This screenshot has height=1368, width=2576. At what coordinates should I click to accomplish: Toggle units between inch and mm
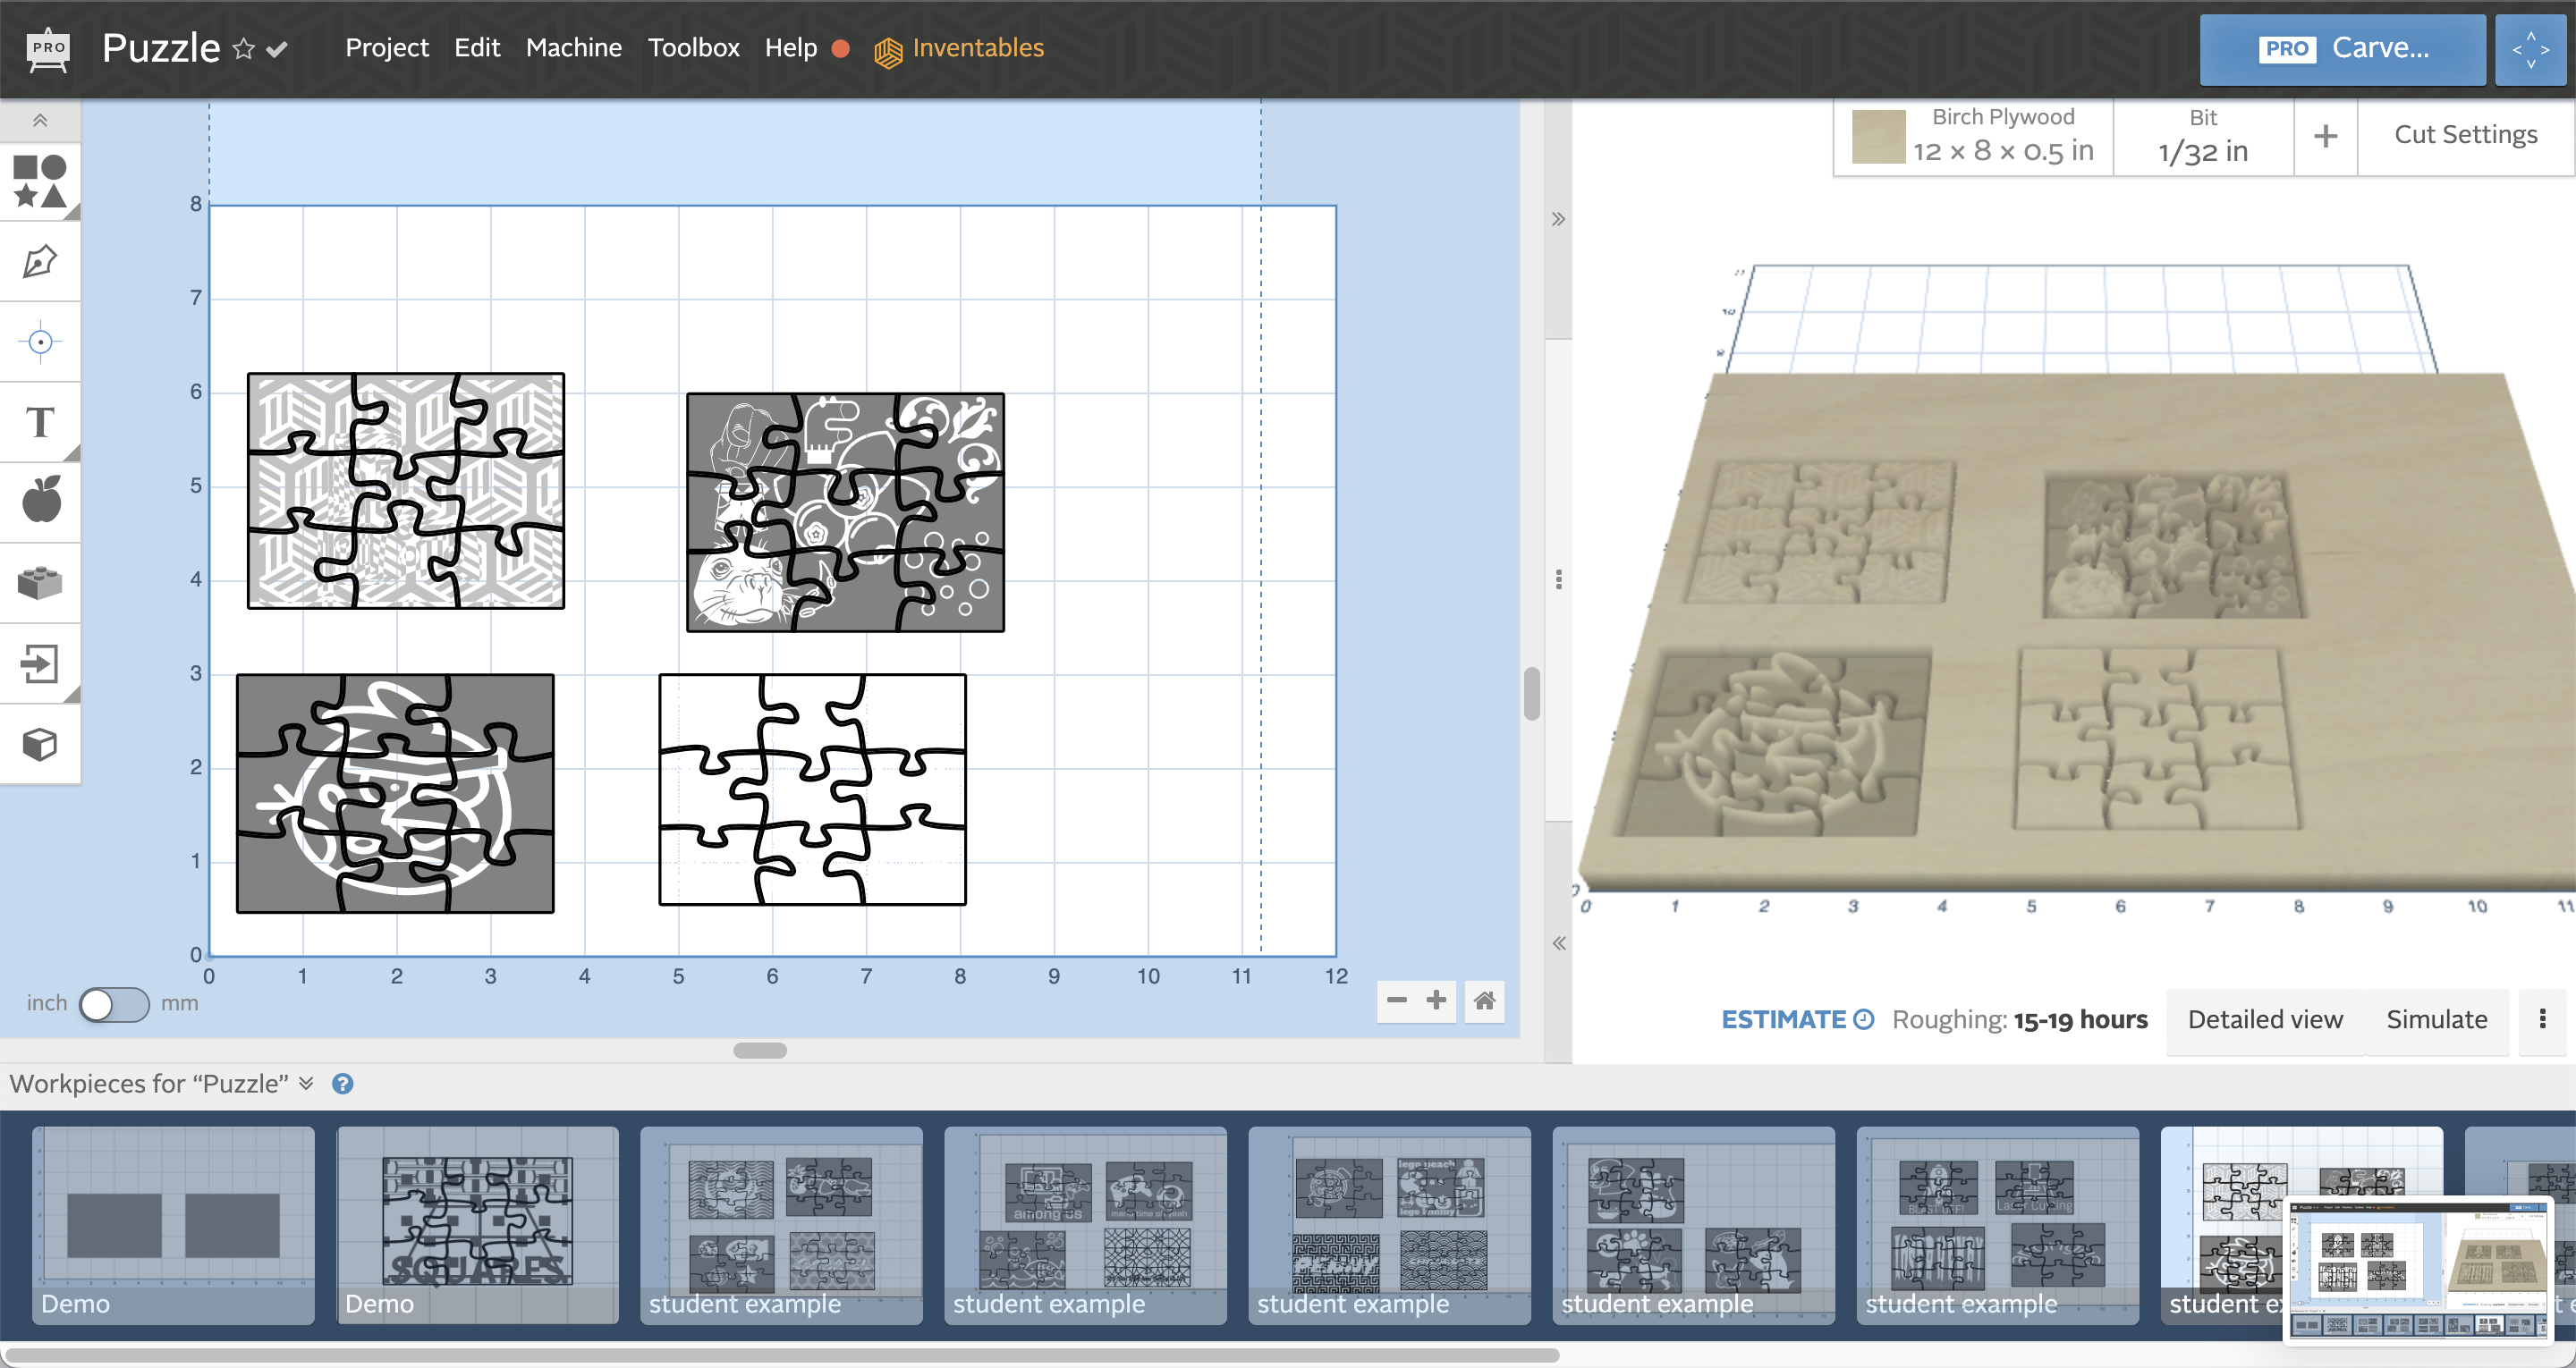[x=114, y=1003]
